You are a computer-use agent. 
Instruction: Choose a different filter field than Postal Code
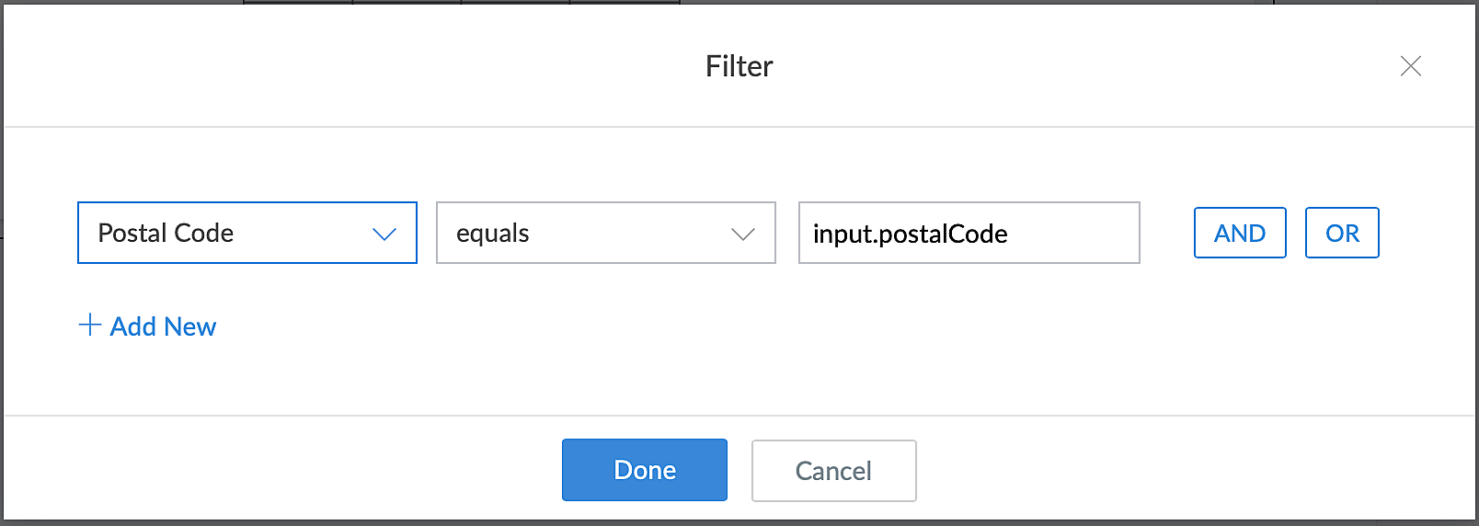click(x=246, y=233)
